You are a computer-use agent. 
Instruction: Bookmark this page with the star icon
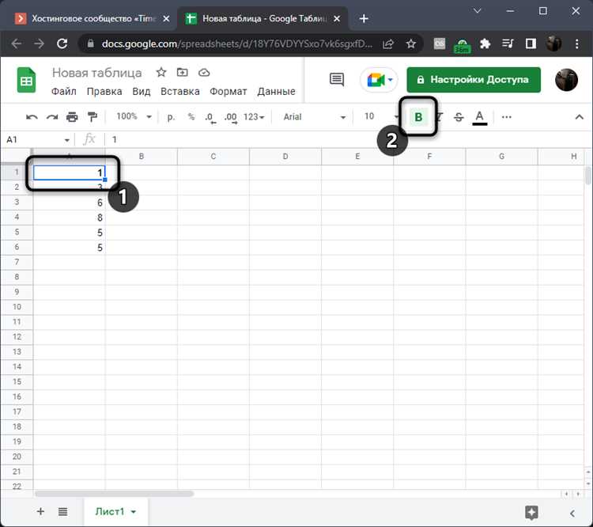coord(411,44)
